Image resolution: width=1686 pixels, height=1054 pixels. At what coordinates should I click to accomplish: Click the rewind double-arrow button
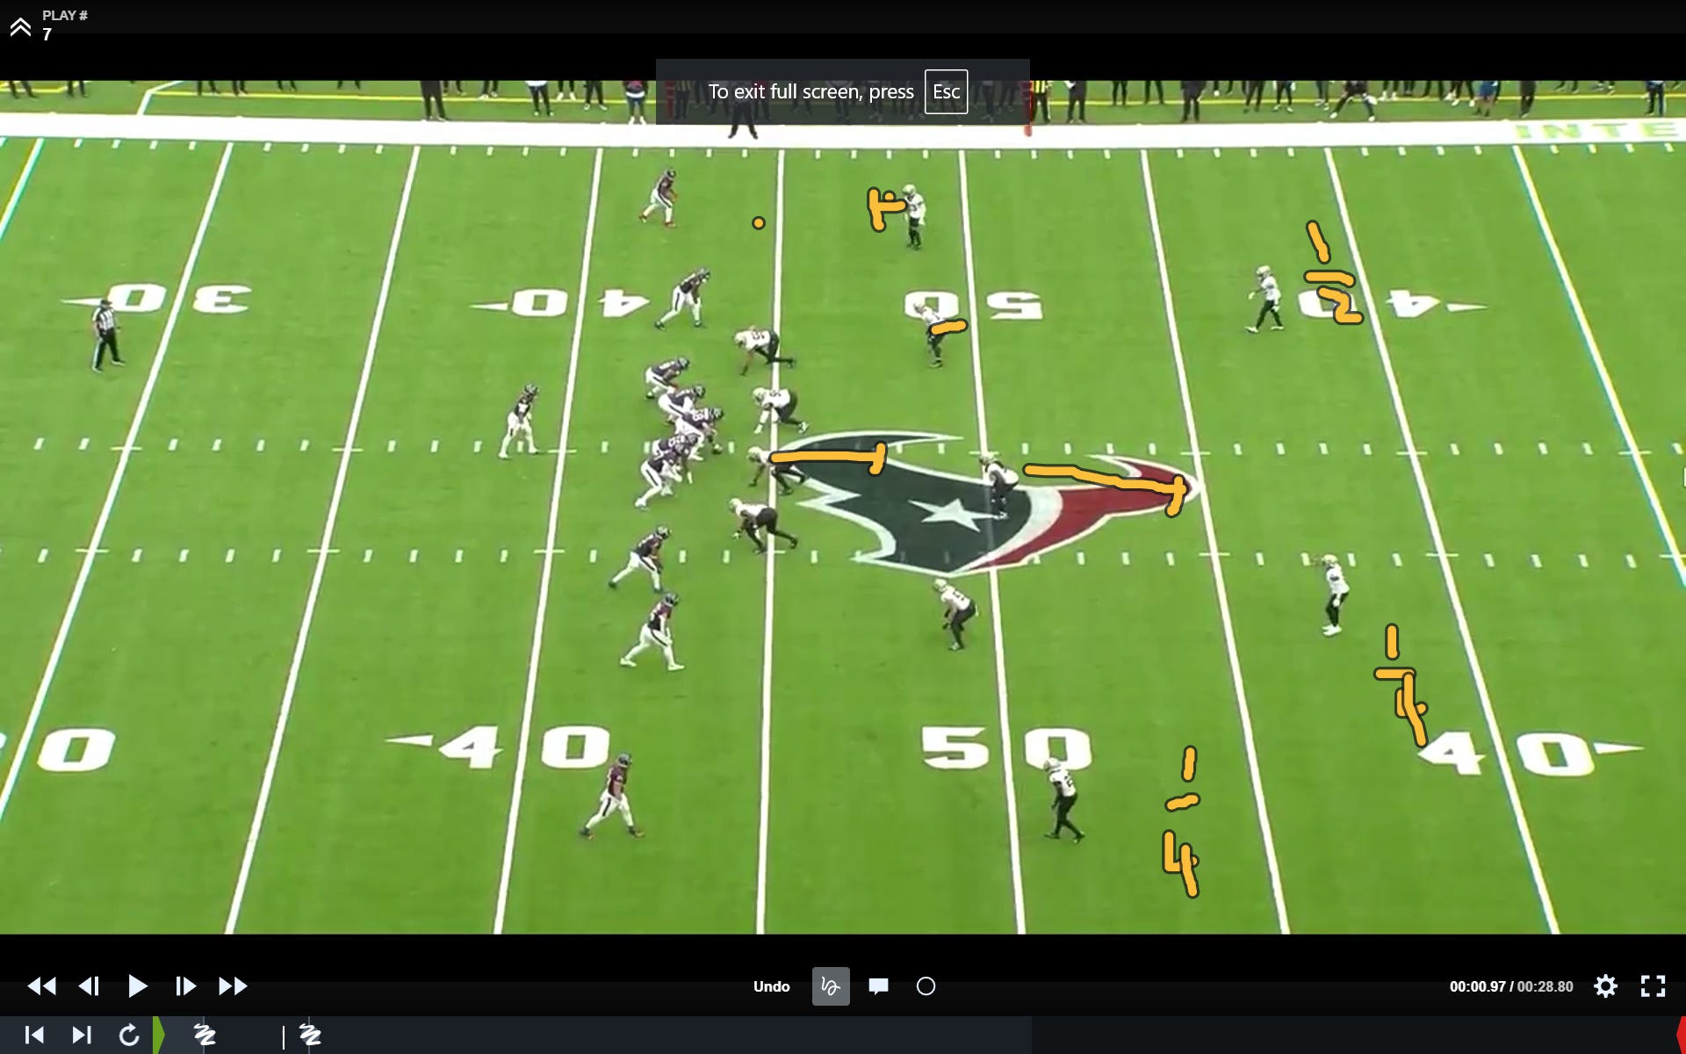(x=41, y=986)
